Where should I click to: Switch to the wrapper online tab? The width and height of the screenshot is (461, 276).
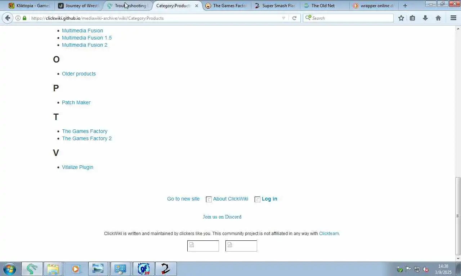(x=373, y=6)
